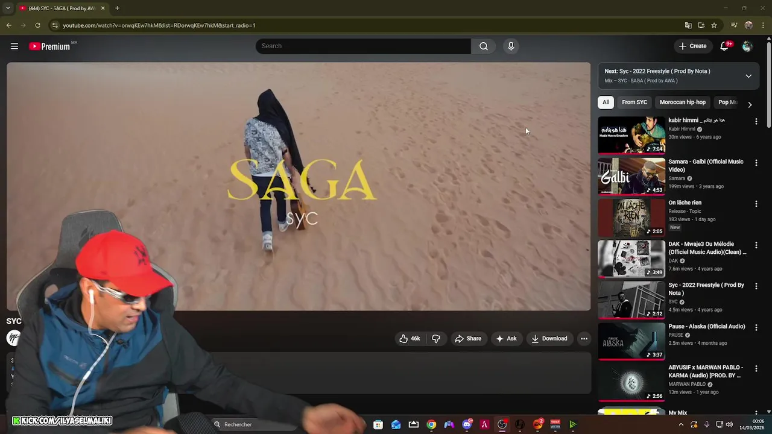Viewport: 772px width, 434px height.
Task: Open the volume icon in system tray
Action: pos(729,424)
